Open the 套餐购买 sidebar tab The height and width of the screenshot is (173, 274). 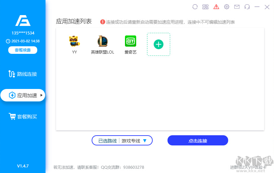point(23,117)
